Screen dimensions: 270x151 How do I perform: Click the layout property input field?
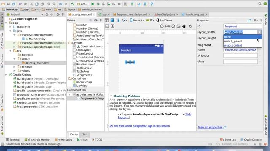point(240,56)
